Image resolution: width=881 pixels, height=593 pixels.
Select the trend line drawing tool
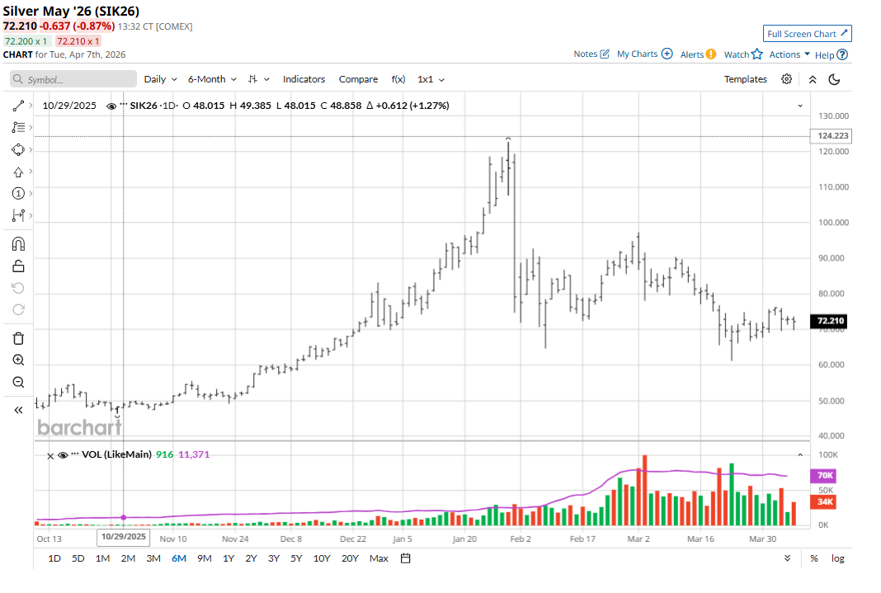(18, 106)
